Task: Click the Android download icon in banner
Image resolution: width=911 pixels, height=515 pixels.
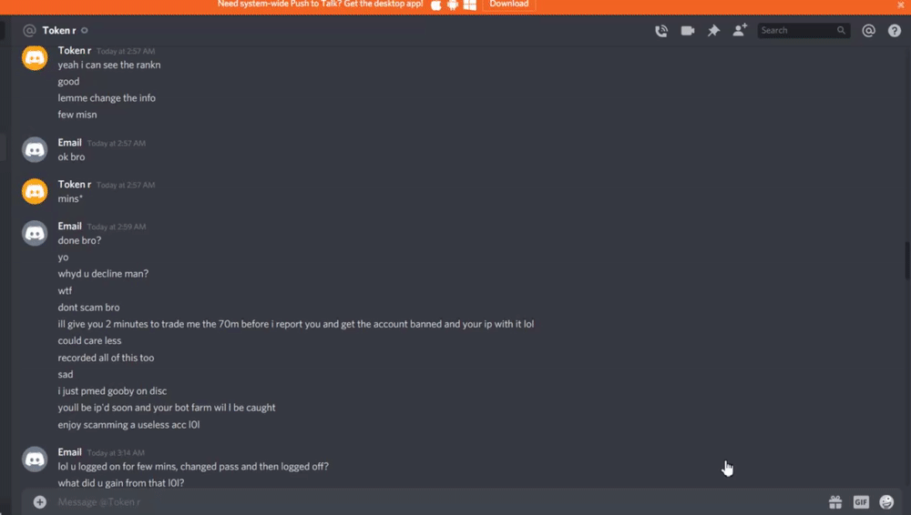Action: [x=453, y=5]
